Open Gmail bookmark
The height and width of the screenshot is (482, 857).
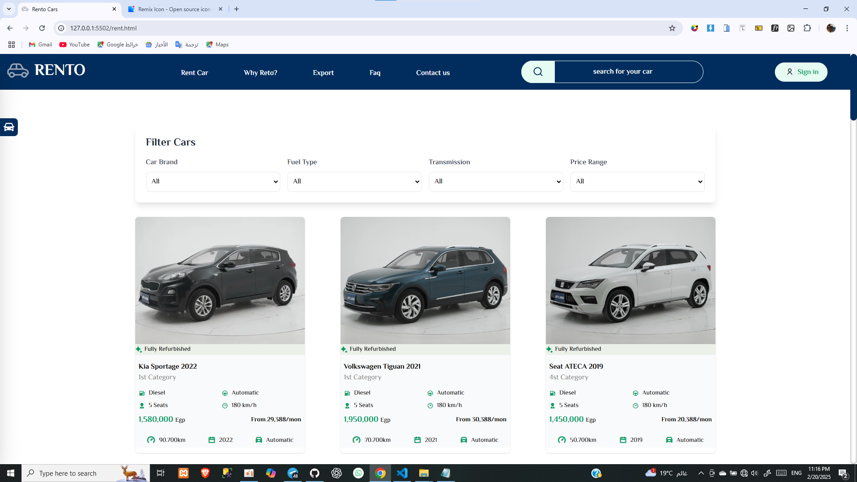point(40,45)
